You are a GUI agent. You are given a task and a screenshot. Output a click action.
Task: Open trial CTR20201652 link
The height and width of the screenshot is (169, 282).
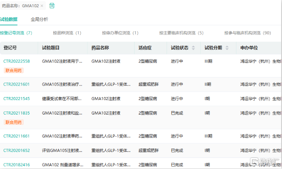pyautogui.click(x=17, y=150)
